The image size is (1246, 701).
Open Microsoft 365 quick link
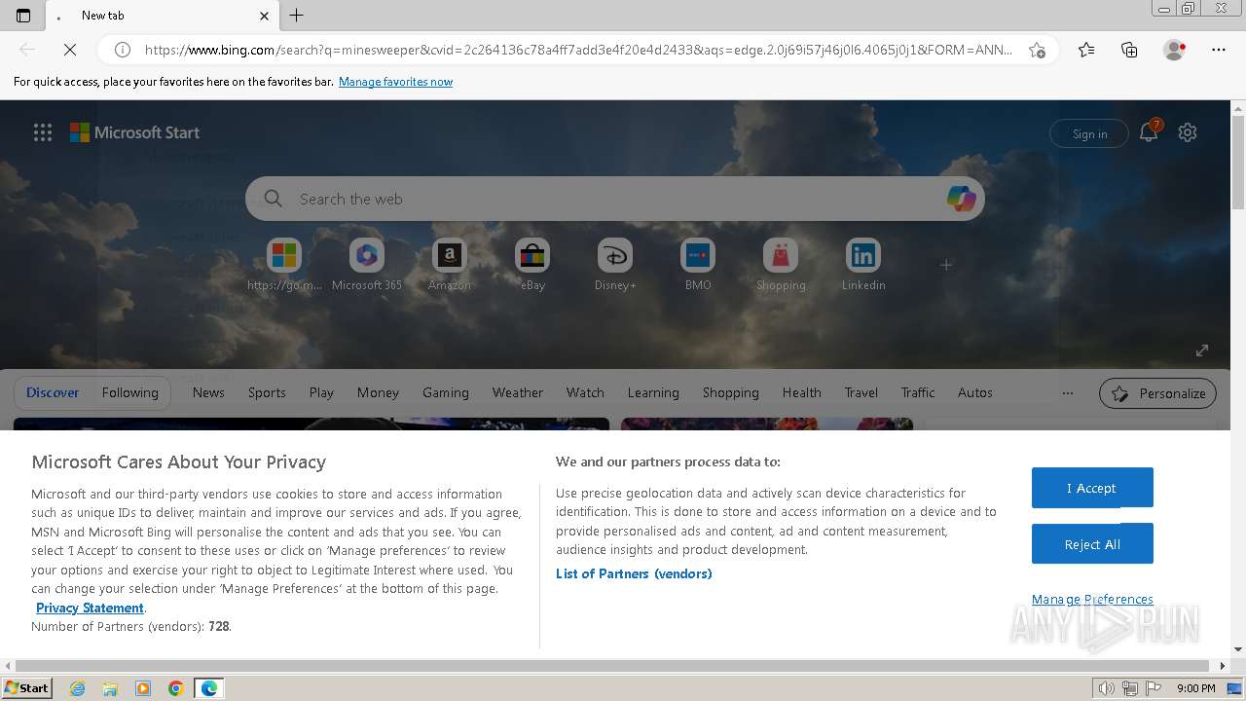(367, 265)
